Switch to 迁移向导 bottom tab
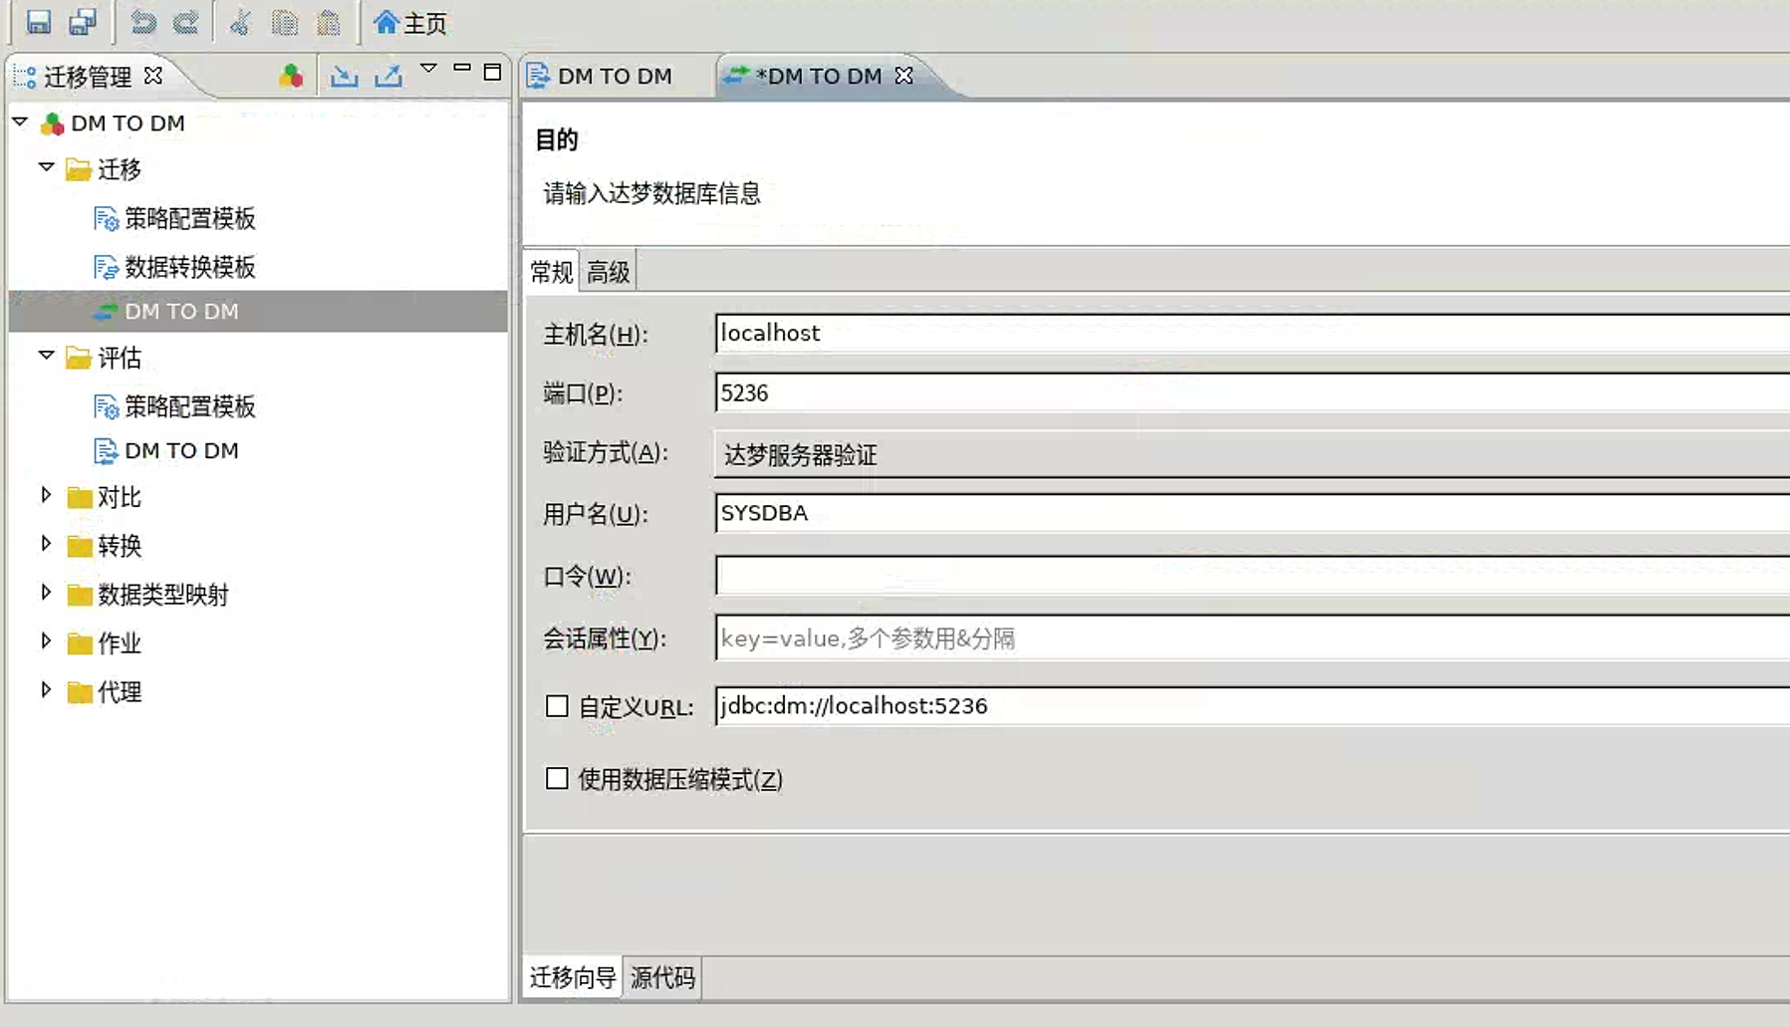Image resolution: width=1790 pixels, height=1027 pixels. (x=573, y=977)
